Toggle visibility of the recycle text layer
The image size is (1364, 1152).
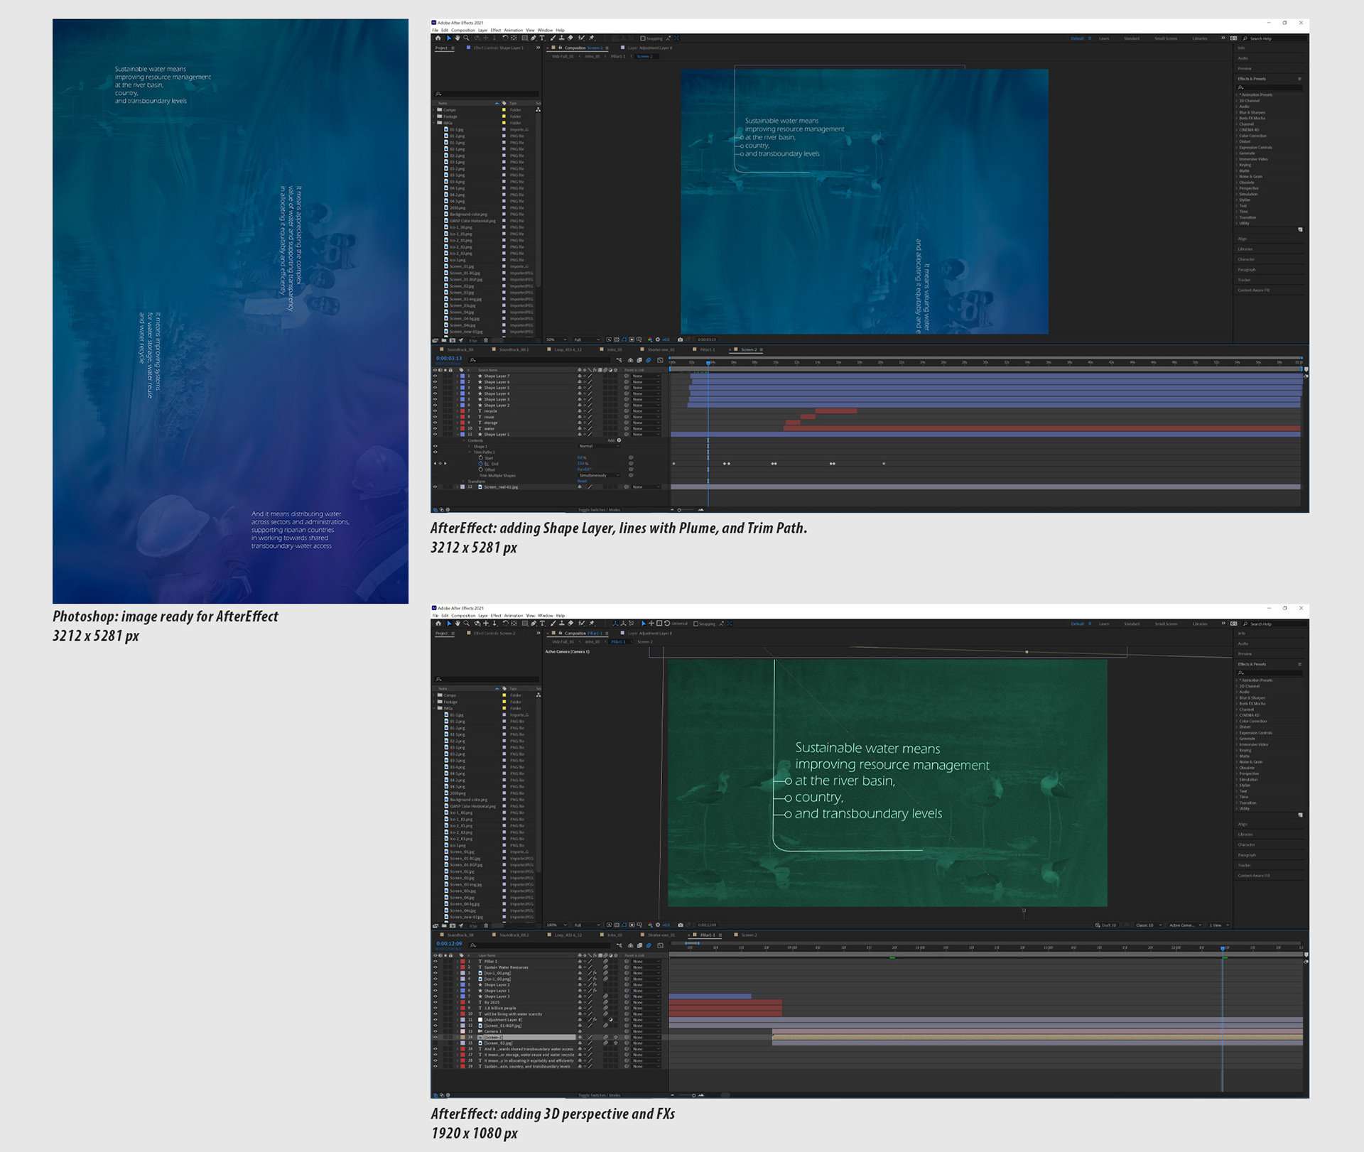pos(435,411)
